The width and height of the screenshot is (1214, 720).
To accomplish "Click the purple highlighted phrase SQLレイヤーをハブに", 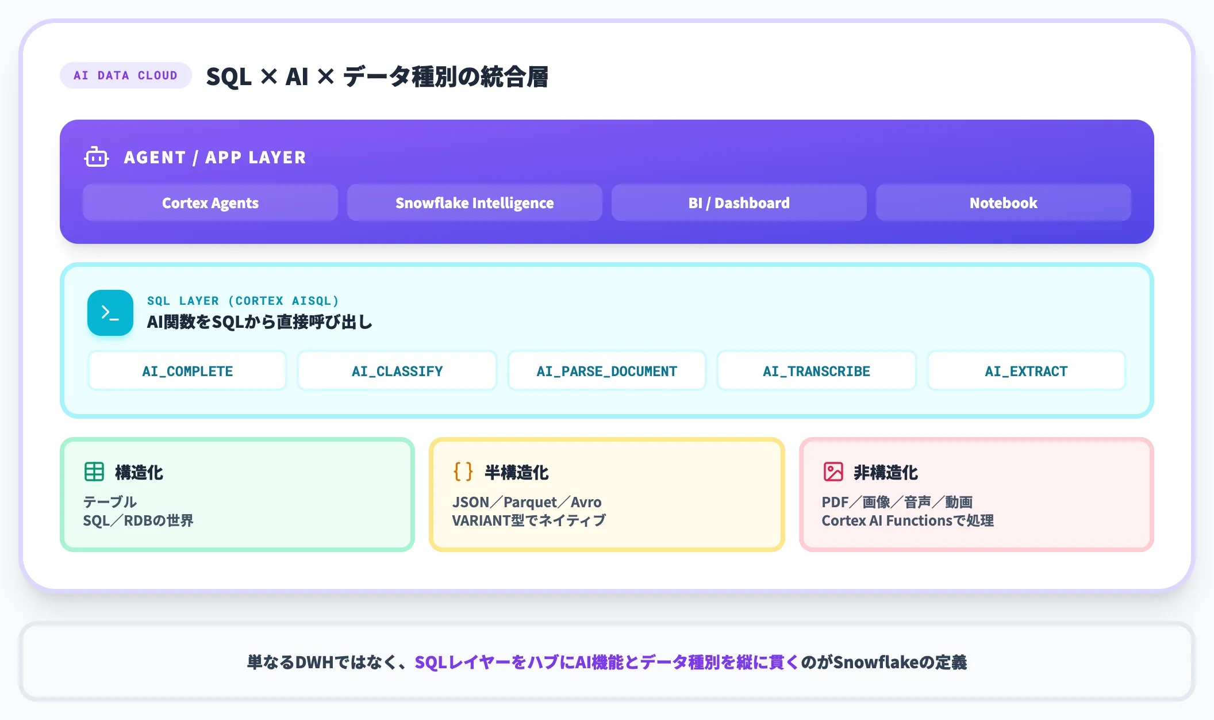I will pyautogui.click(x=494, y=662).
